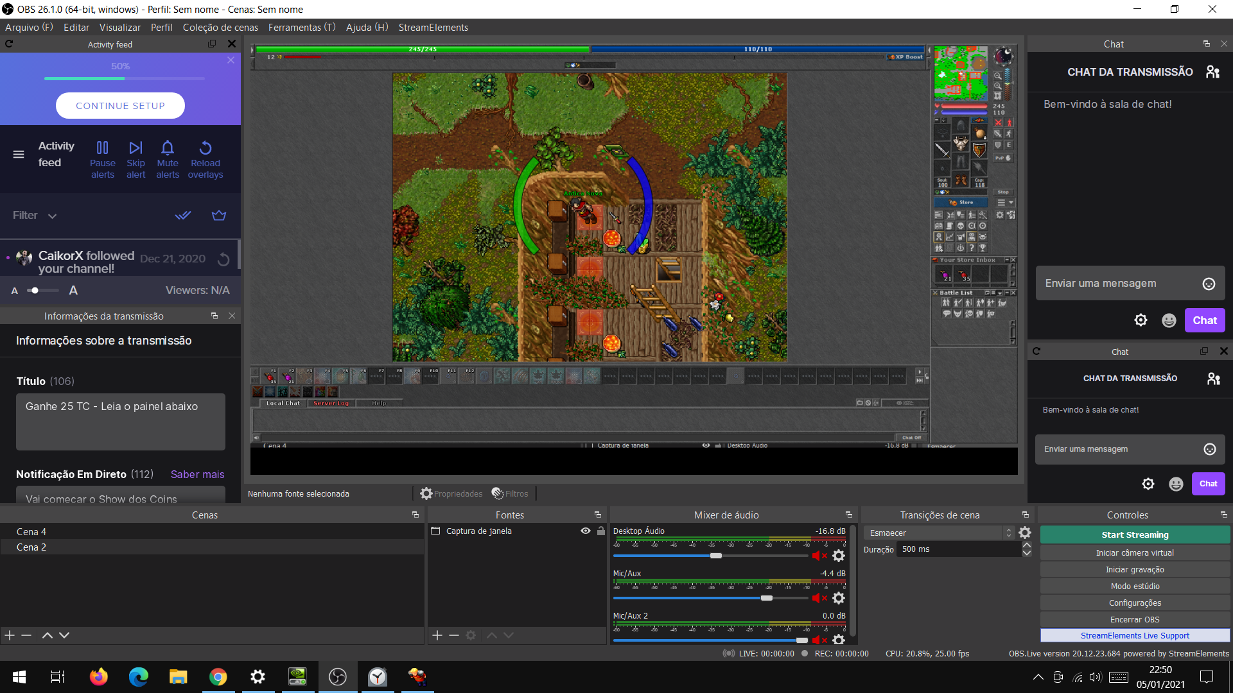Refresh the Activity feed dock

coord(9,44)
